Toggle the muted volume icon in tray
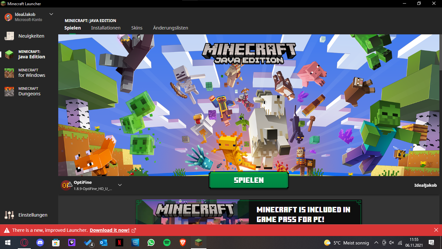 (392, 243)
